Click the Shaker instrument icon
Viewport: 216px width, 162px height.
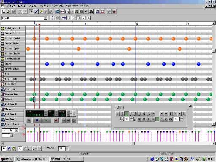(3, 109)
